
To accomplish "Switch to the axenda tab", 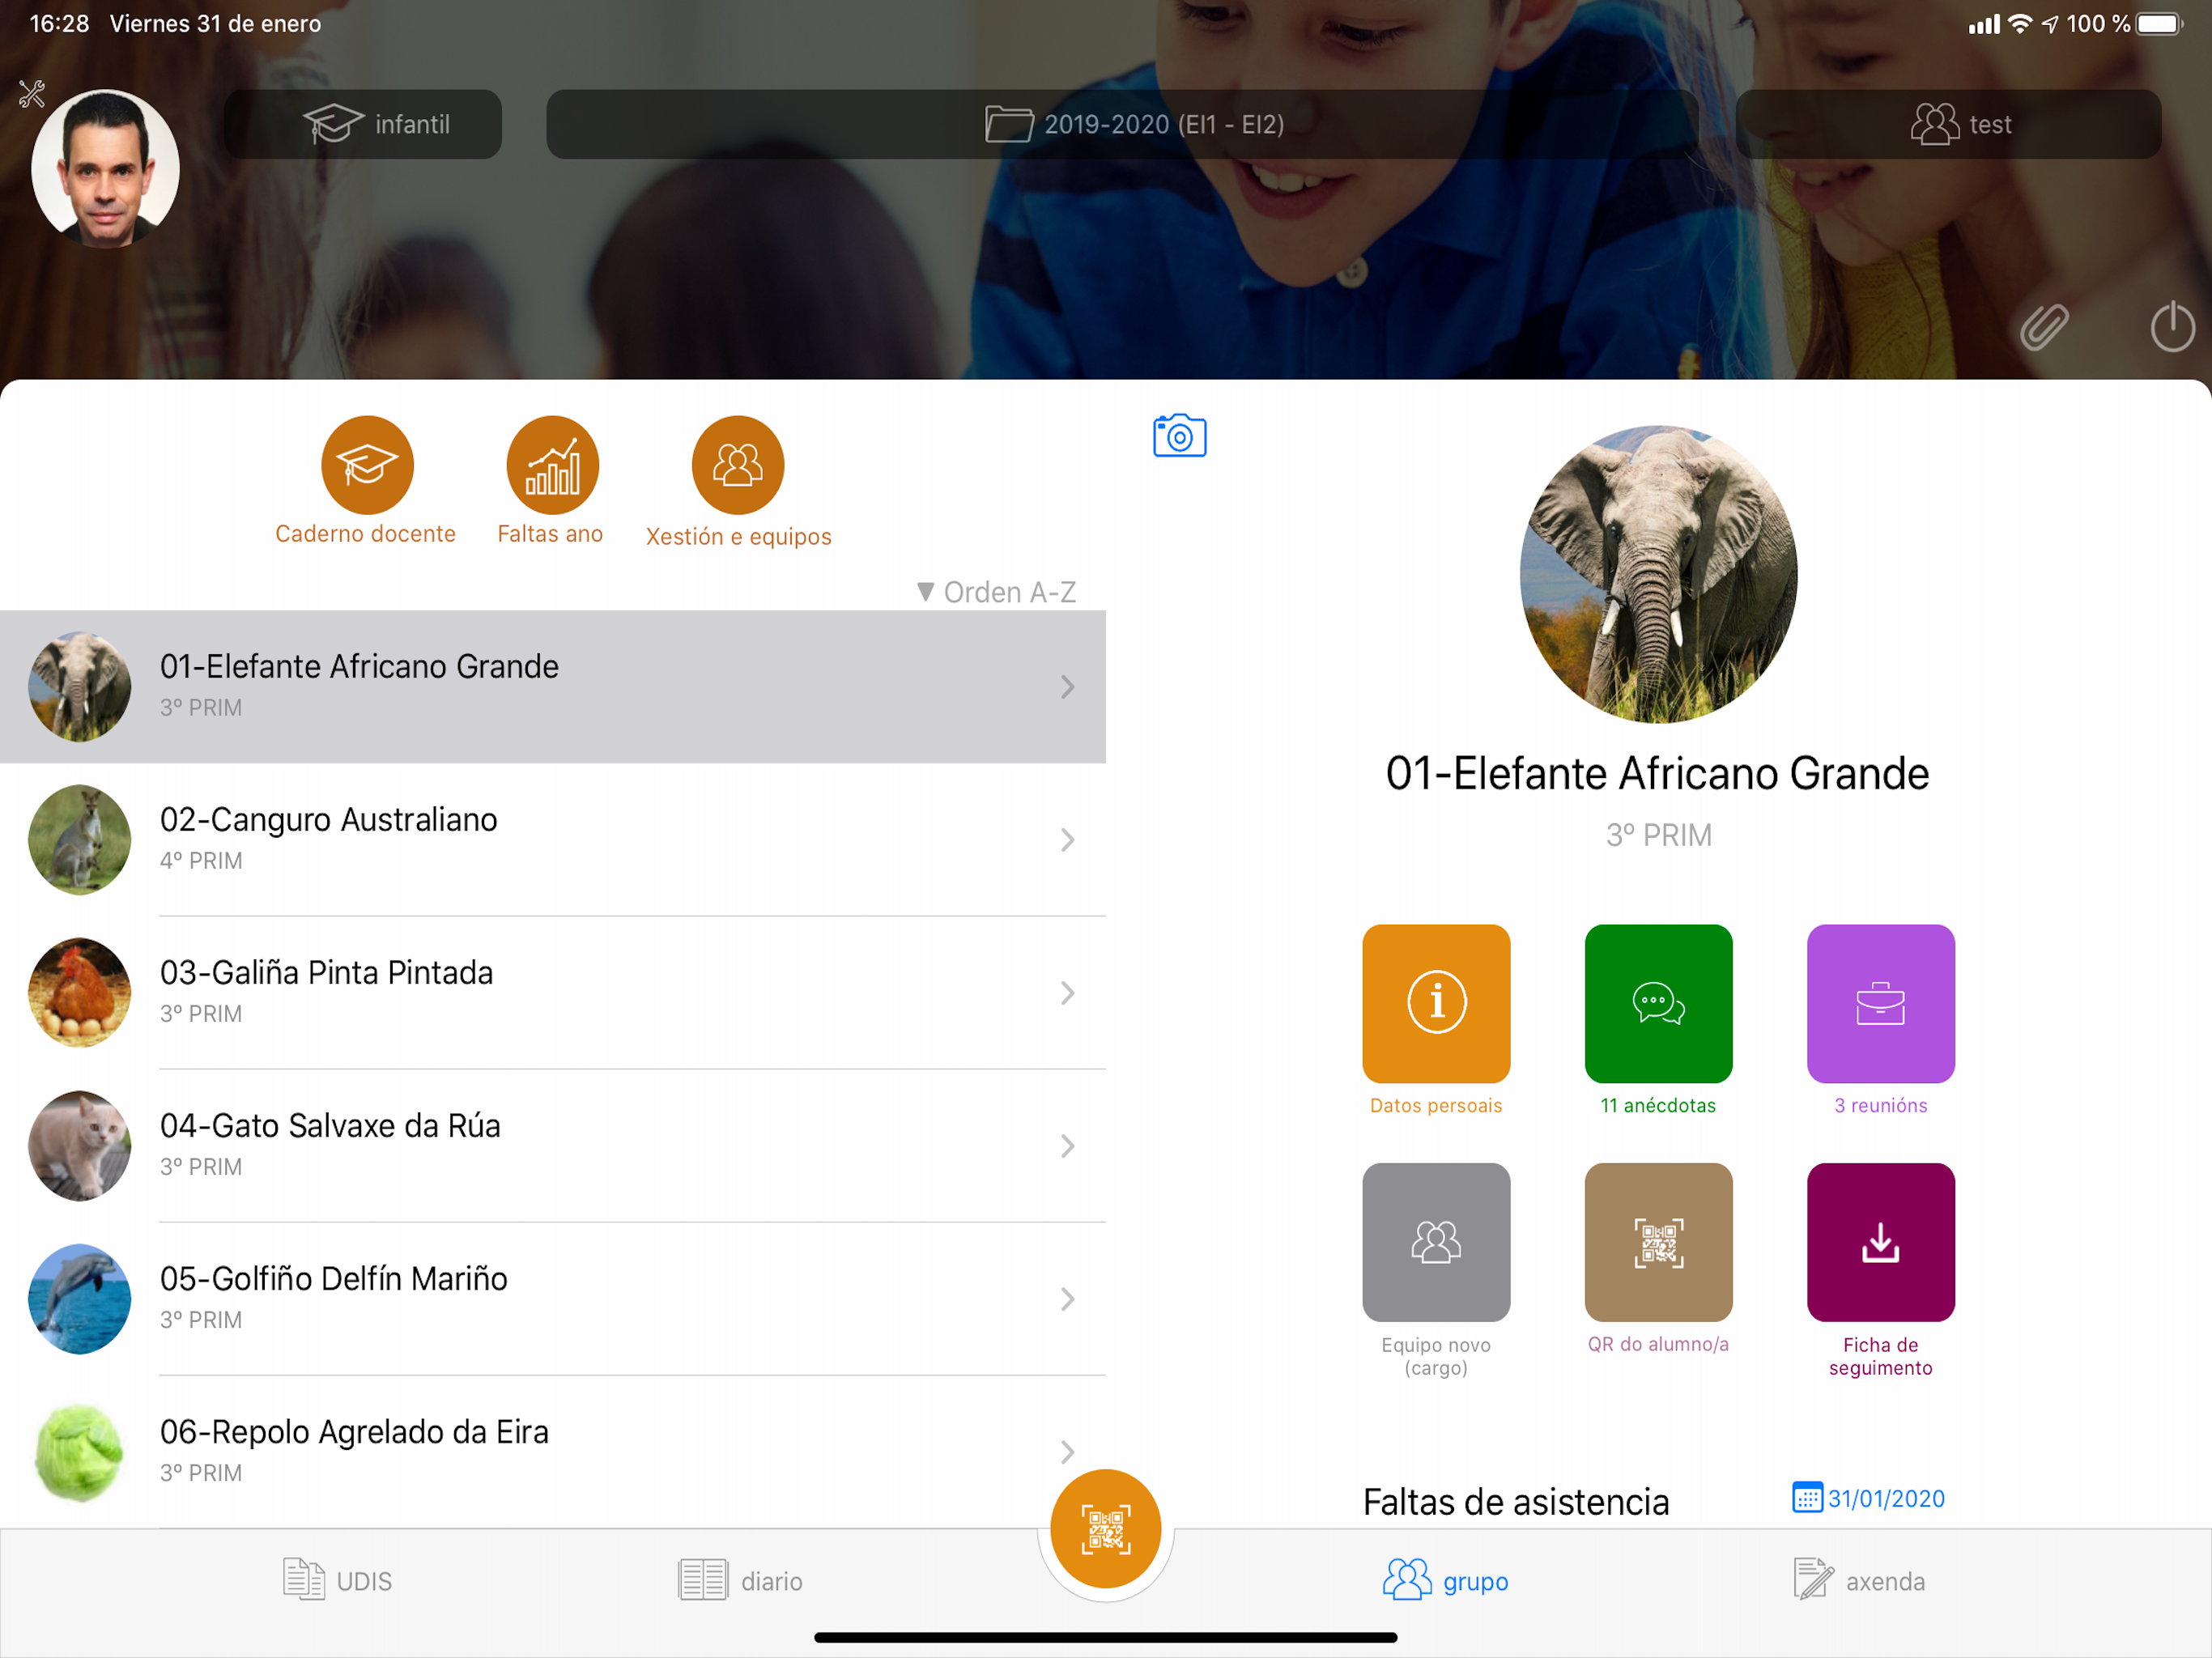I will pyautogui.click(x=1859, y=1581).
